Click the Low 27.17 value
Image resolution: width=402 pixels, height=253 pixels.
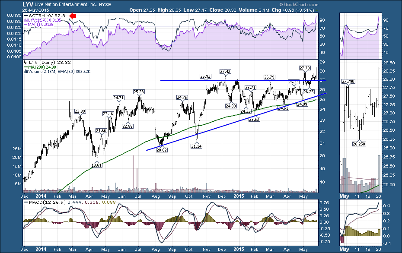click(195, 10)
